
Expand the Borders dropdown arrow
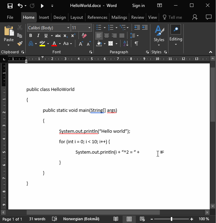tap(116, 44)
